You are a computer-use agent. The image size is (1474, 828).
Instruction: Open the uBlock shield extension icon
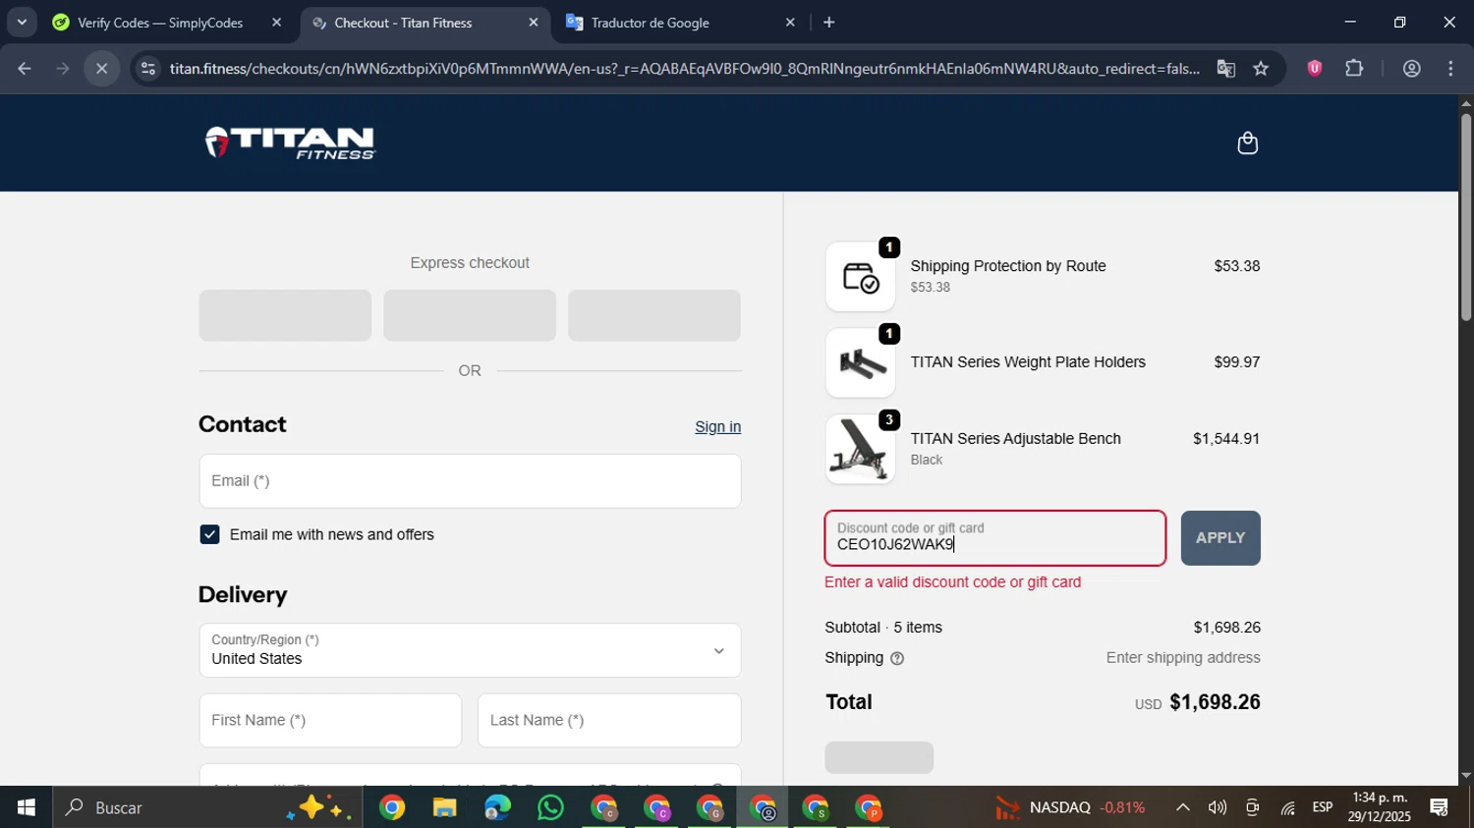(x=1314, y=68)
